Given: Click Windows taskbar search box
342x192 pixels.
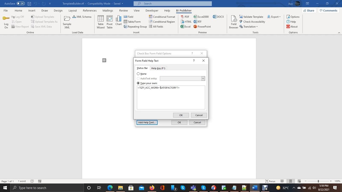Looking at the screenshot, I should [47, 188].
